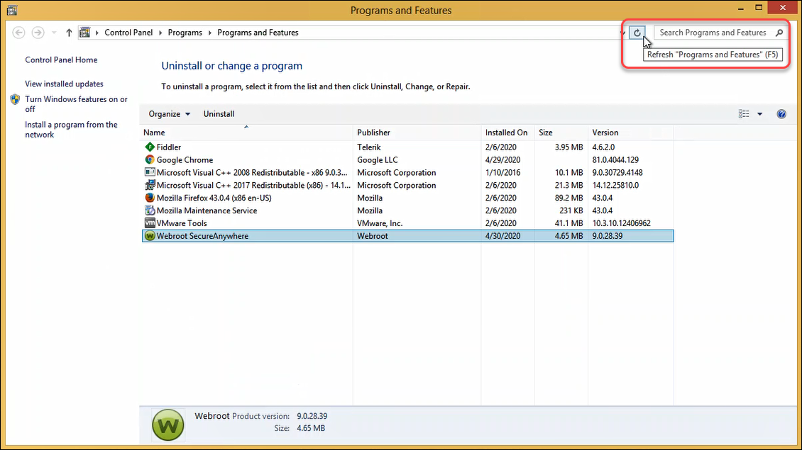Select Microsoft Visual C++ 2008 Redistributable row
The width and height of the screenshot is (802, 450).
click(407, 173)
